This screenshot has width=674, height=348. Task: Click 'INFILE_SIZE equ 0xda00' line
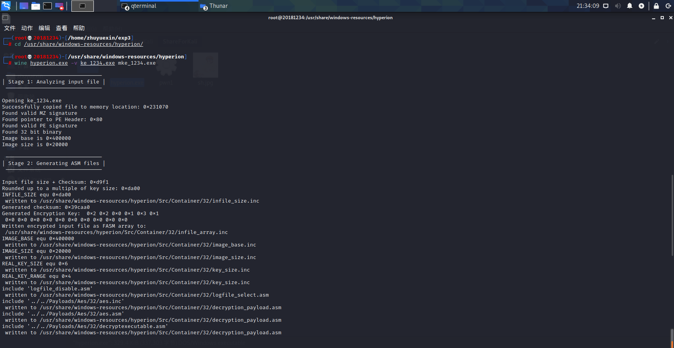(36, 195)
